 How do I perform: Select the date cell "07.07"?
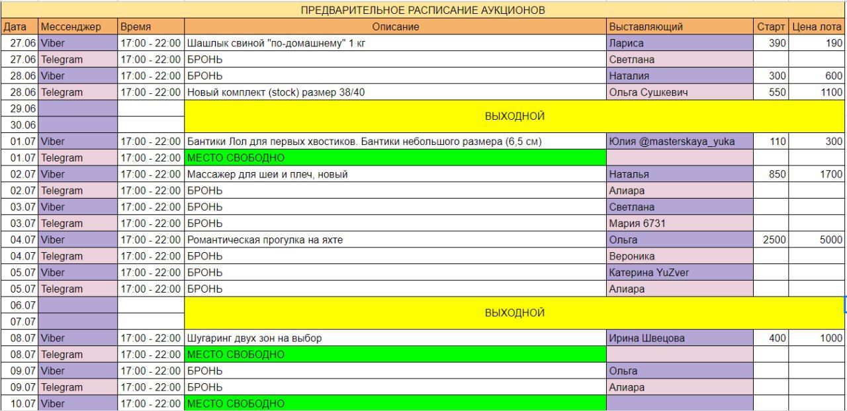click(19, 322)
